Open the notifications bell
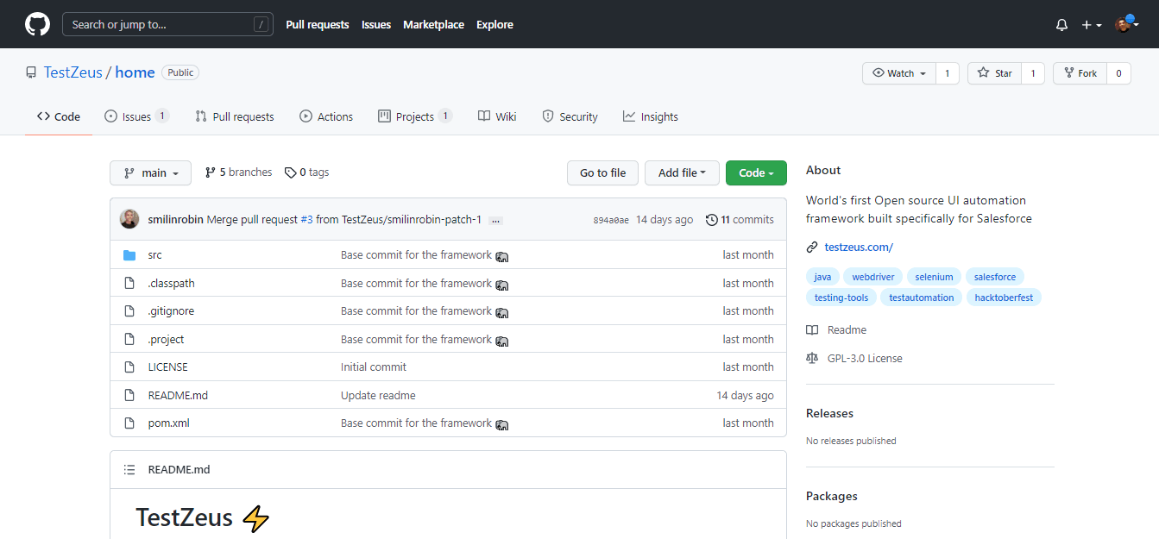Screen dimensions: 1159x539 (x=1061, y=25)
